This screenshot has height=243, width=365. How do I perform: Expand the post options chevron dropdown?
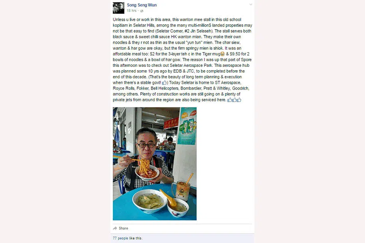251,5
